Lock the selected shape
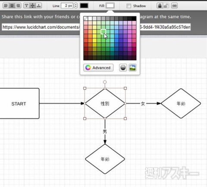Image resolution: width=207 pixels, height=187 pixels. click(160, 6)
